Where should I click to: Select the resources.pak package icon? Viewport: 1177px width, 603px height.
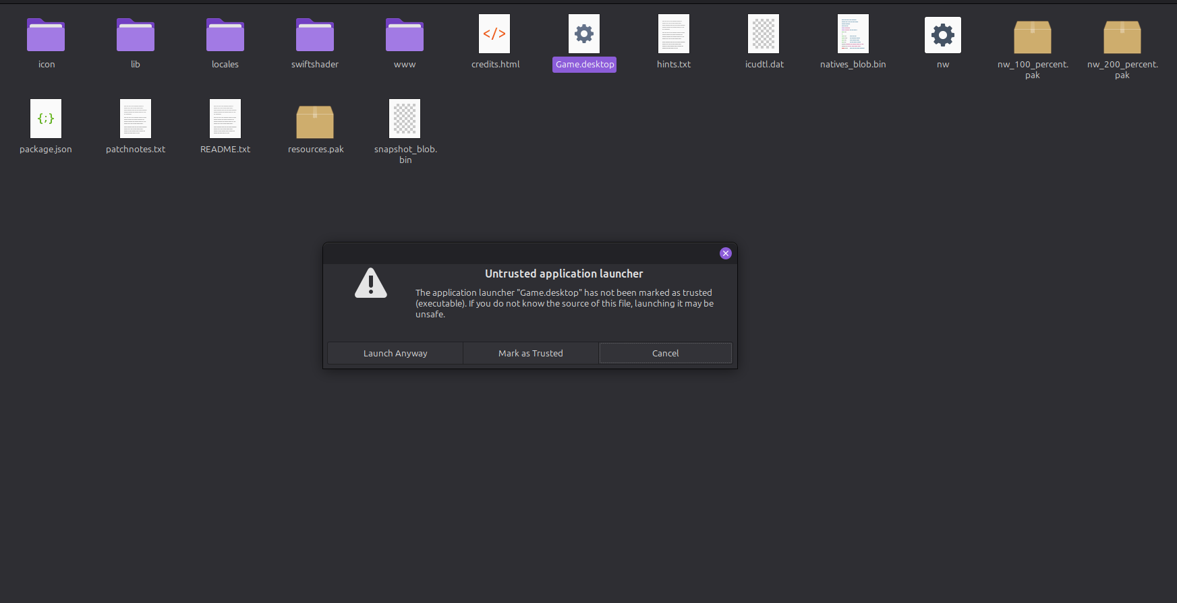coord(315,122)
